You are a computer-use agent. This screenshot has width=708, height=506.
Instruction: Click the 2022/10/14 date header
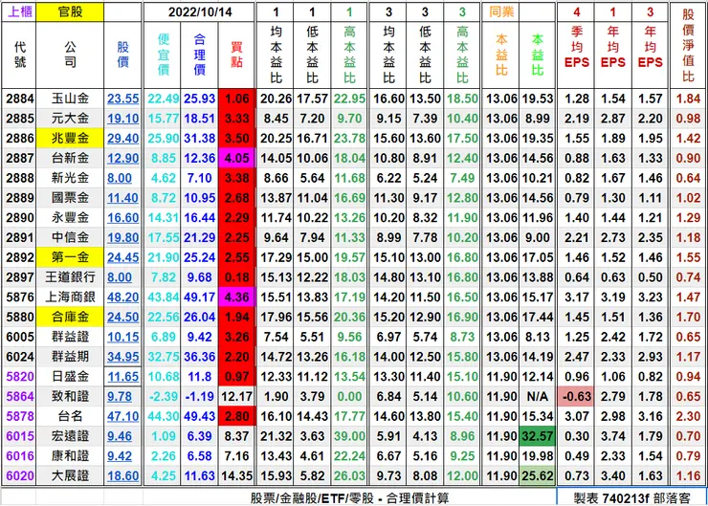click(x=200, y=11)
